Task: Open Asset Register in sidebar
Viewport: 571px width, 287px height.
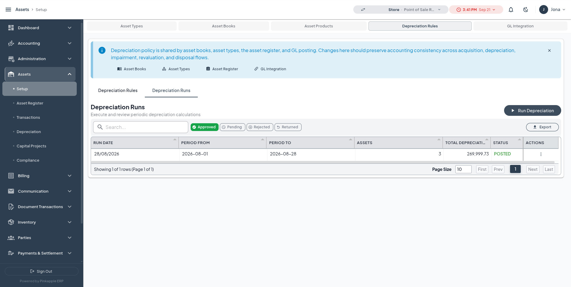Action: 30,103
